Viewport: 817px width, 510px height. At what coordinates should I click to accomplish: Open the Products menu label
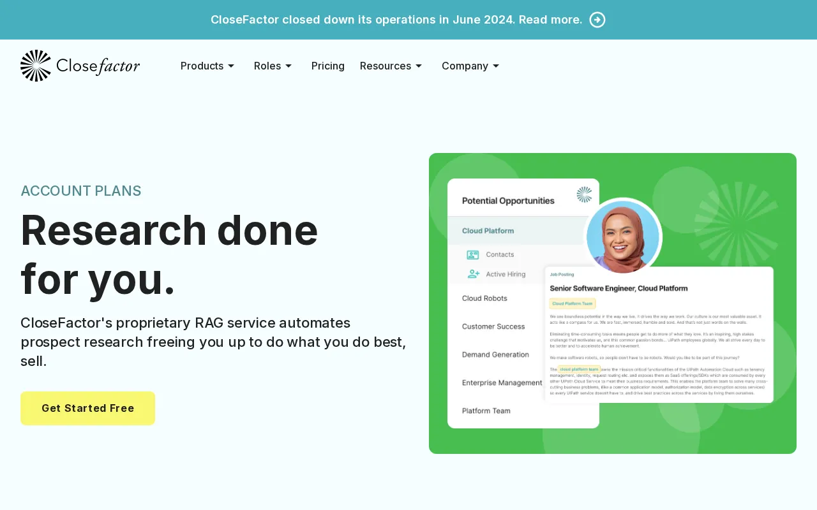coord(202,66)
